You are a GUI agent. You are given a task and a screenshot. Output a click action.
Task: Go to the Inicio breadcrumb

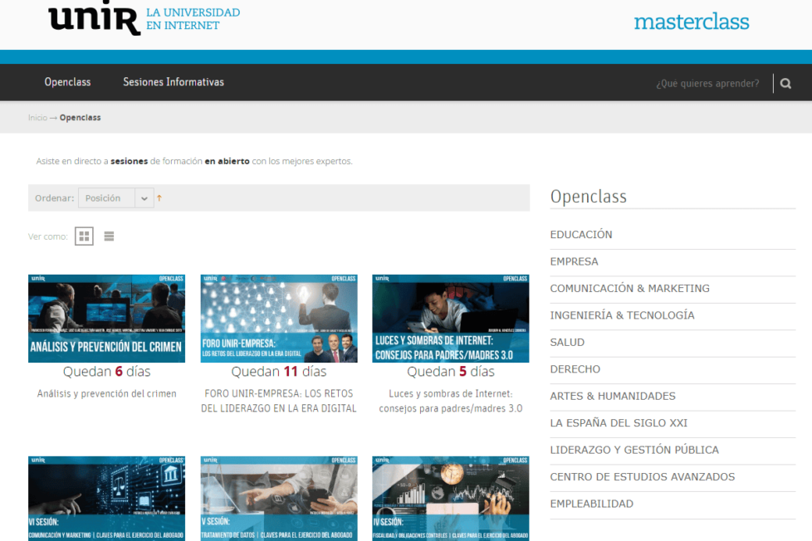click(x=37, y=118)
